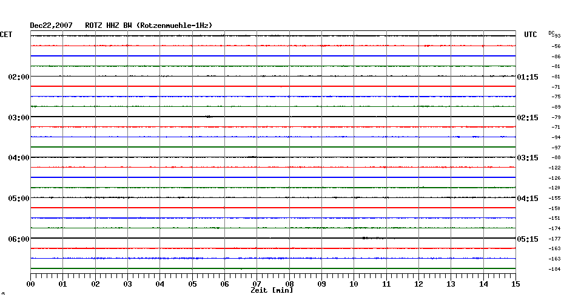Click DC offset value -122
Viewport: 564px width, 300px height.
pyautogui.click(x=555, y=168)
